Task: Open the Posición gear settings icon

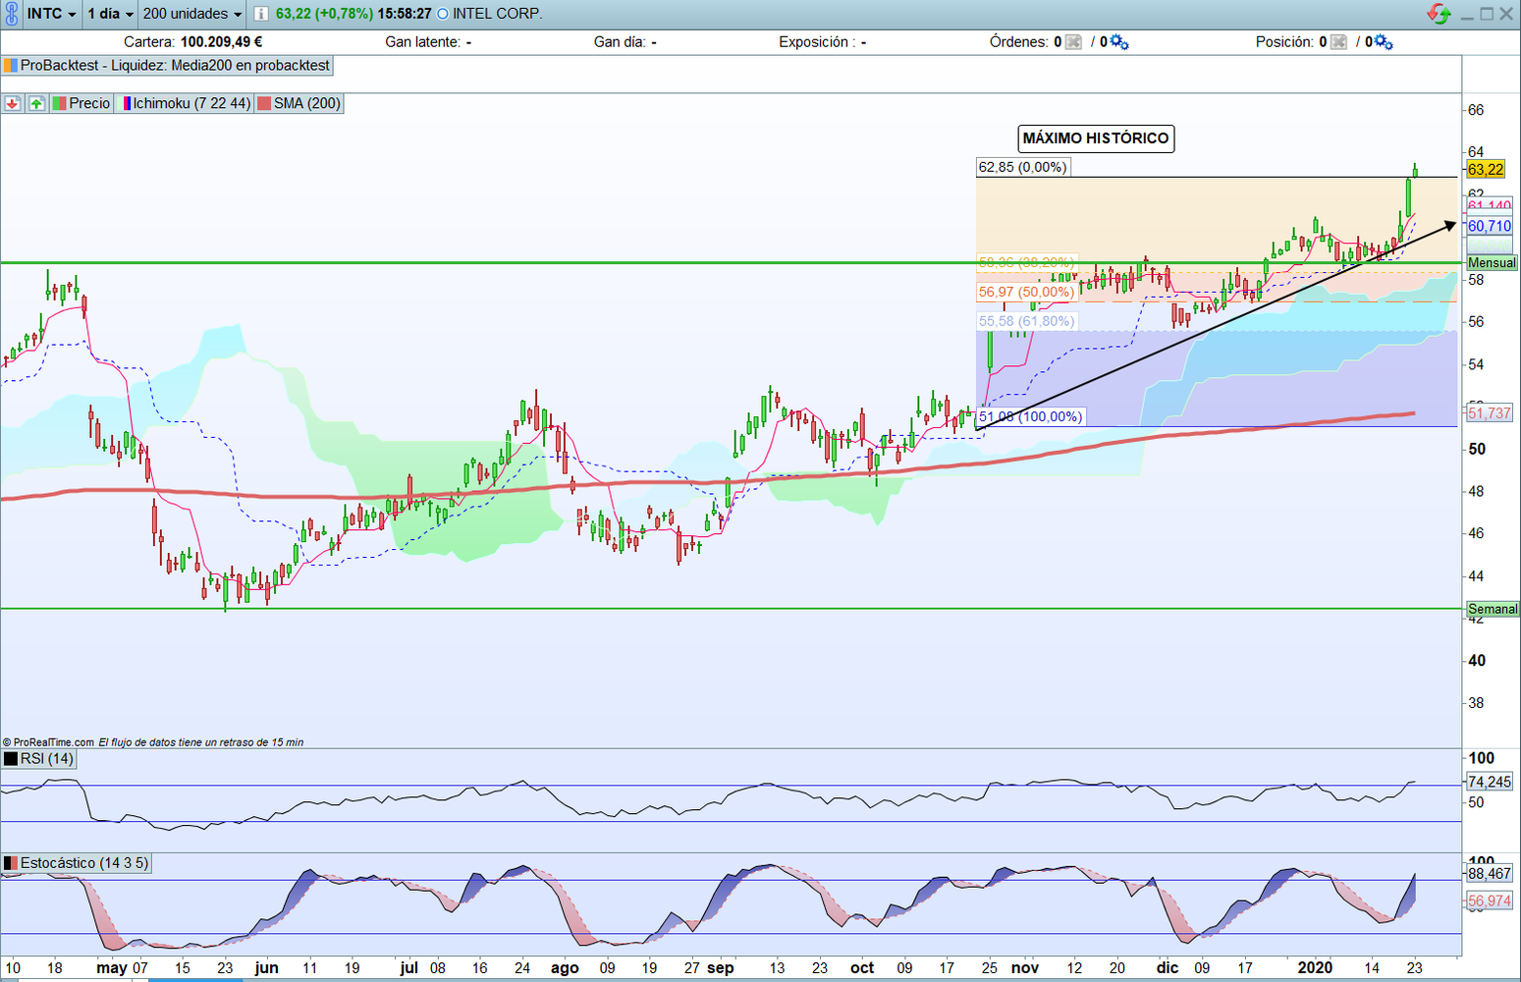Action: (x=1384, y=42)
